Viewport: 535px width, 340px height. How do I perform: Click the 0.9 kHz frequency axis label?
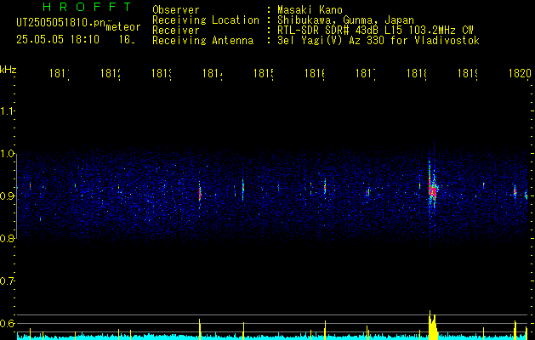pos(7,196)
